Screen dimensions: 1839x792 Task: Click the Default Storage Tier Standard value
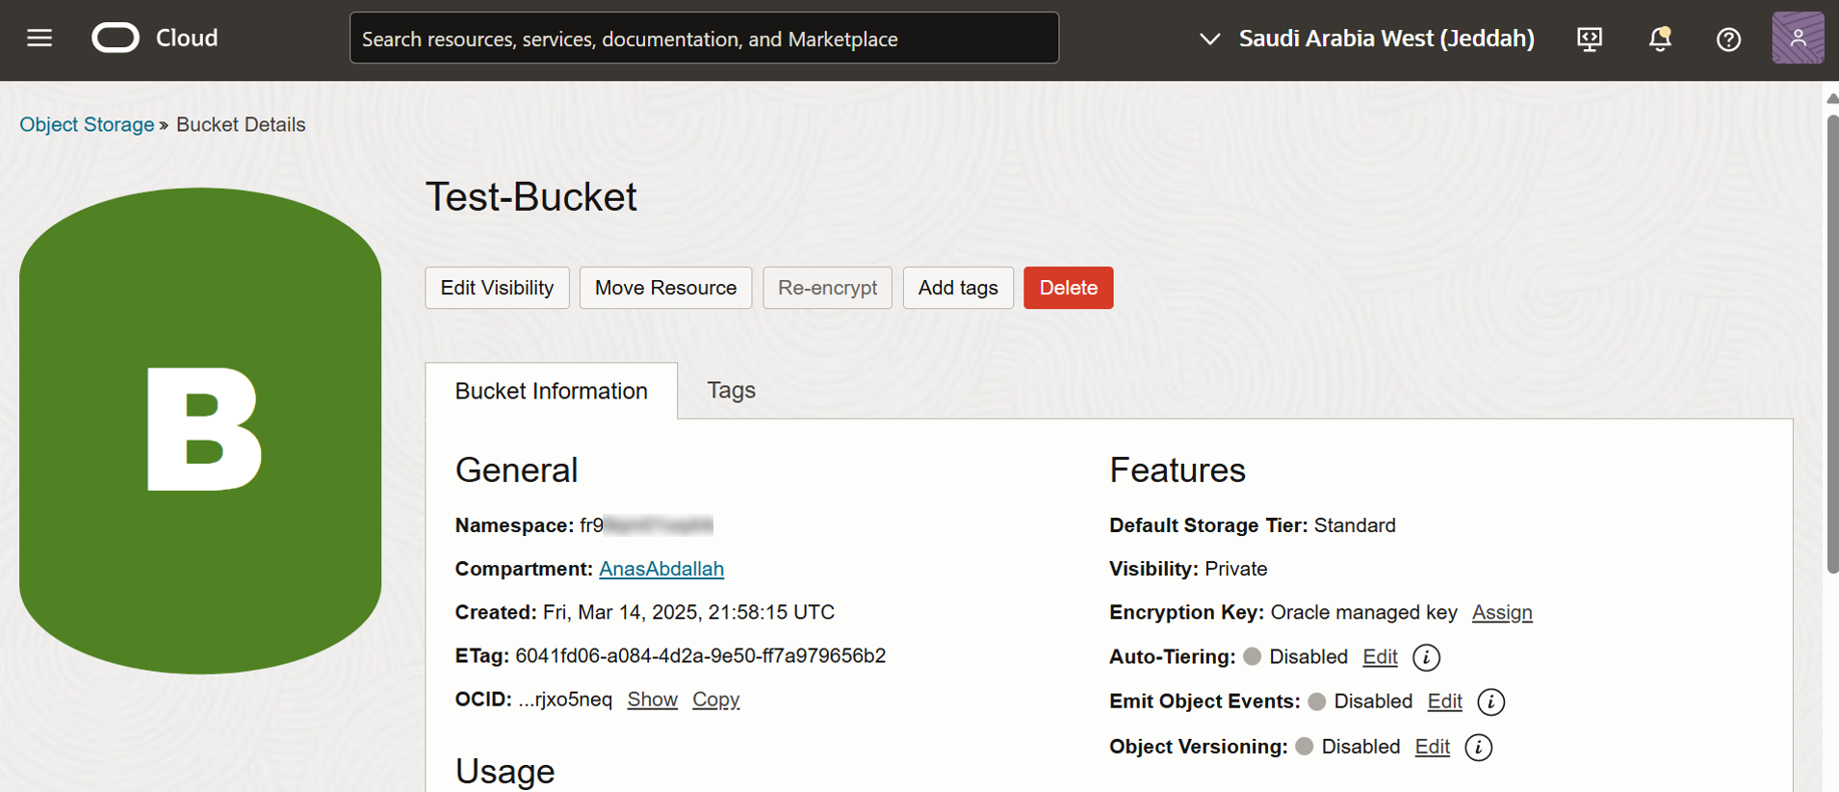tap(1355, 525)
